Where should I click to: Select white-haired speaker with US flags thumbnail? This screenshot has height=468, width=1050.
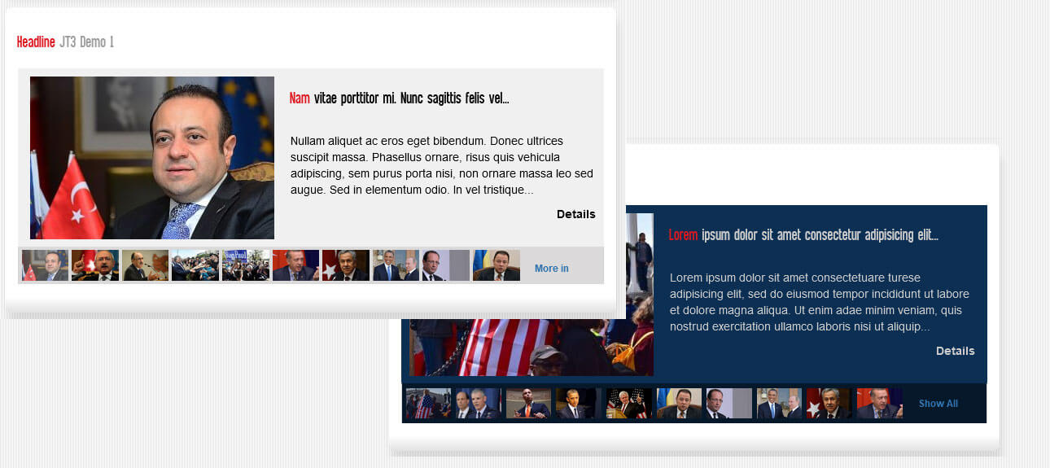(x=628, y=404)
